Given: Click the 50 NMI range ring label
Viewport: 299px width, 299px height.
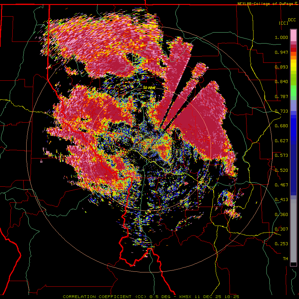Looking at the screenshot, I should pos(149,88).
